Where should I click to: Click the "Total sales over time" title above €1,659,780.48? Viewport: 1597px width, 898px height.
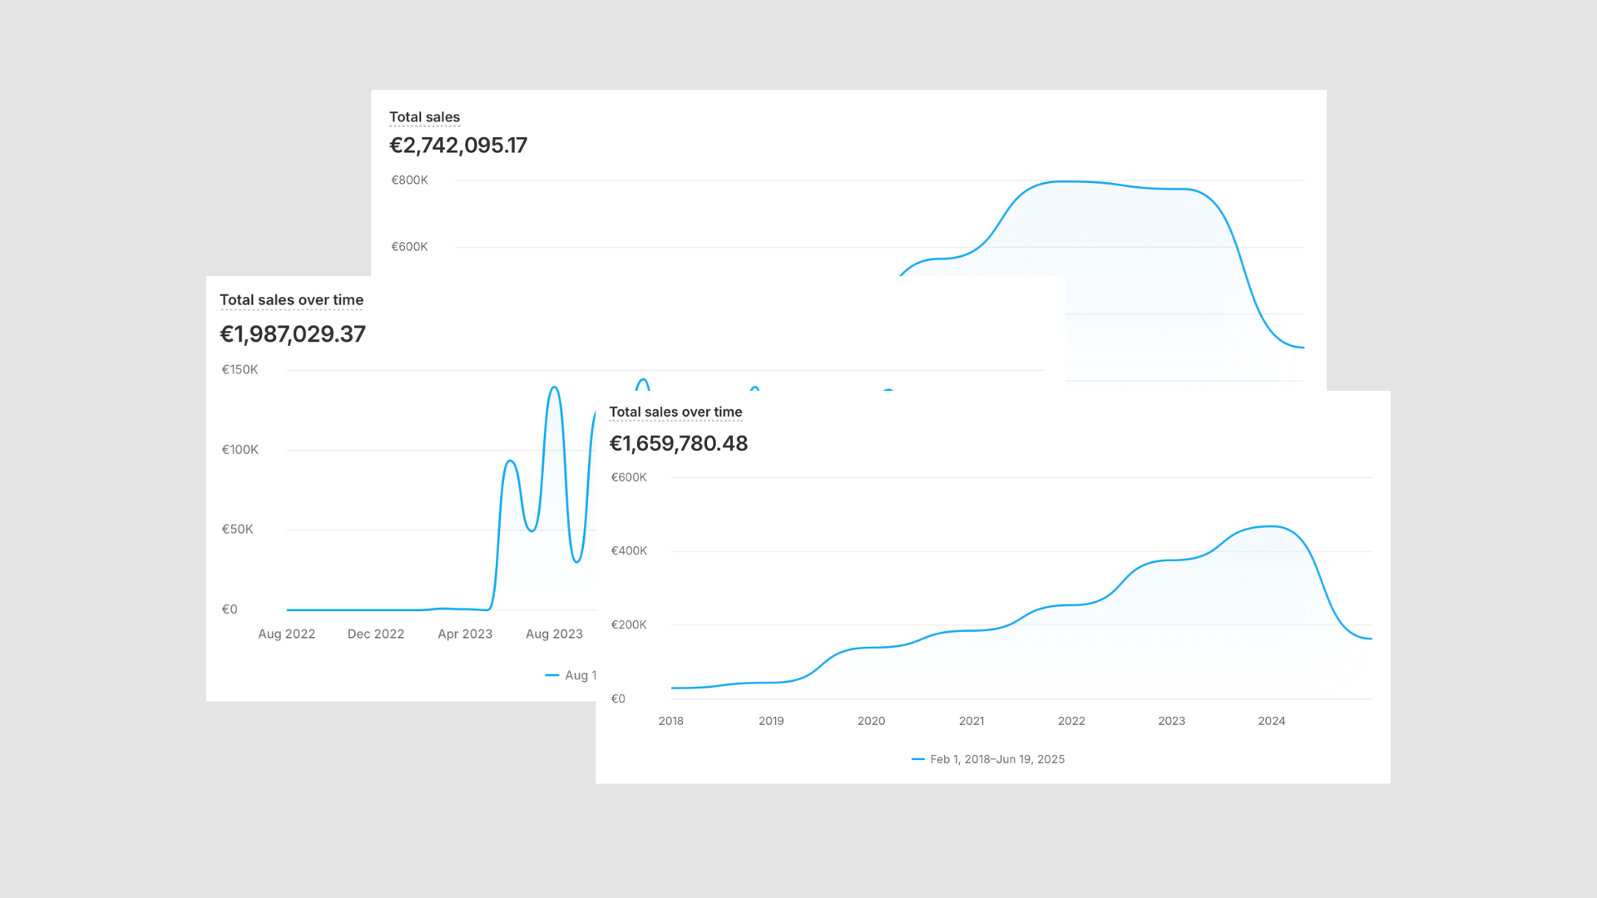click(x=675, y=412)
